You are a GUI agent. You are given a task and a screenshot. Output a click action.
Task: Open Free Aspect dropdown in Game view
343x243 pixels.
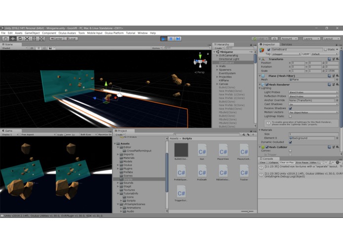[x=38, y=135]
